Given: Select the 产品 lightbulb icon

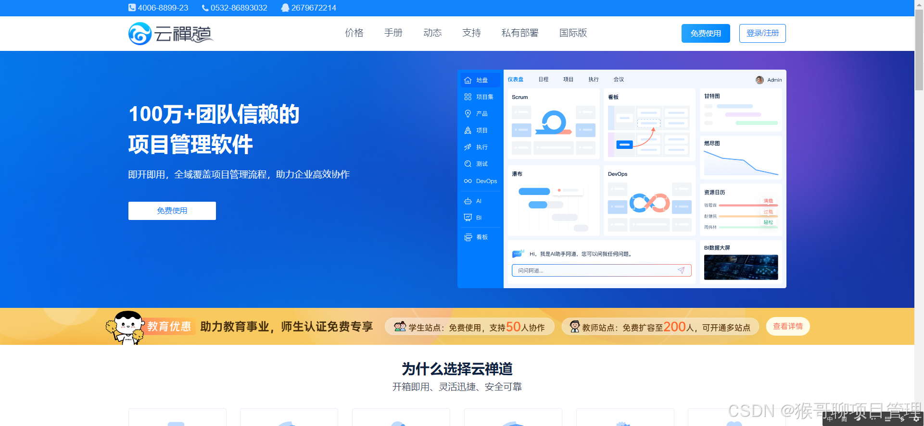Looking at the screenshot, I should pos(468,114).
